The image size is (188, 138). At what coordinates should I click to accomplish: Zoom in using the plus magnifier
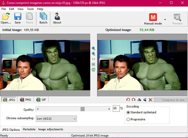[93, 49]
